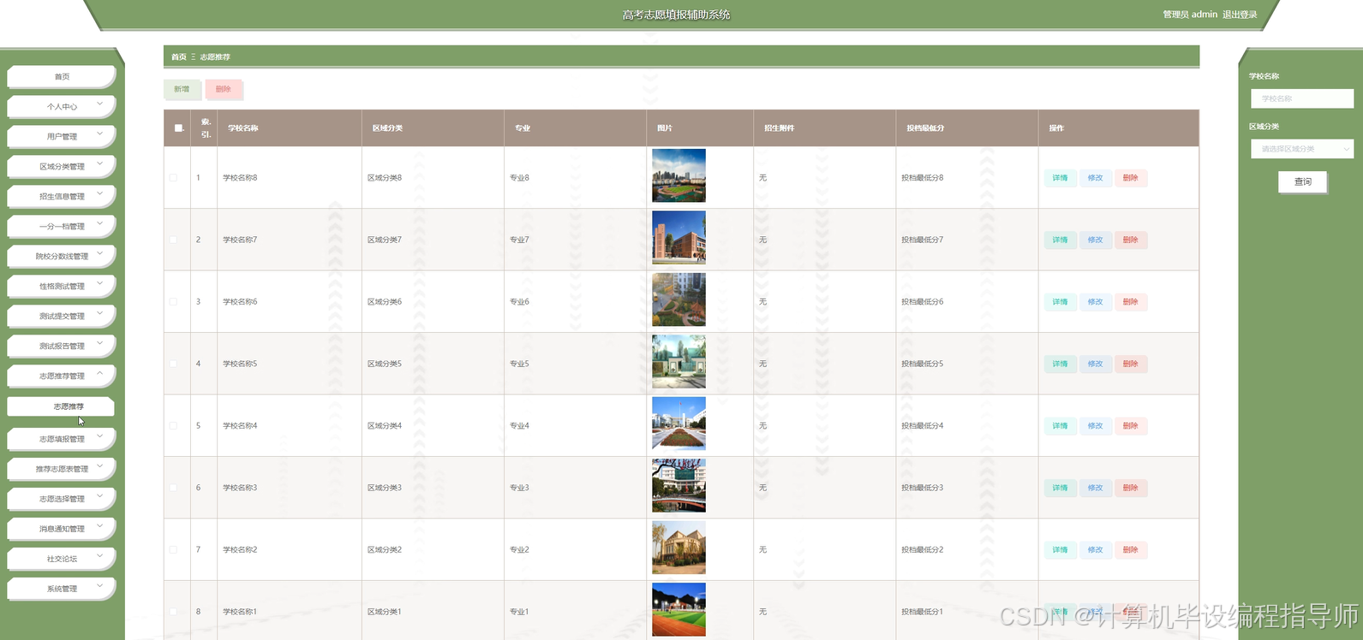Click 修改 for 学校名称2
1363x640 pixels.
pyautogui.click(x=1095, y=549)
